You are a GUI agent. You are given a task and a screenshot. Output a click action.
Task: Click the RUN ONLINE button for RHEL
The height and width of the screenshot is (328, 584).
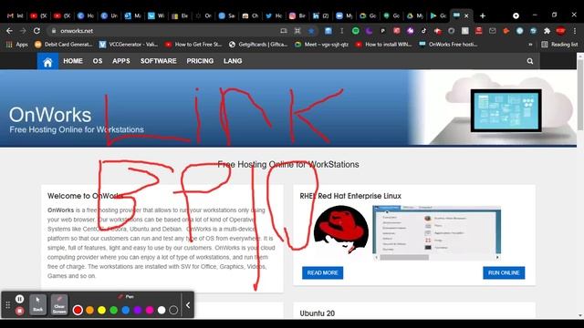coord(504,273)
